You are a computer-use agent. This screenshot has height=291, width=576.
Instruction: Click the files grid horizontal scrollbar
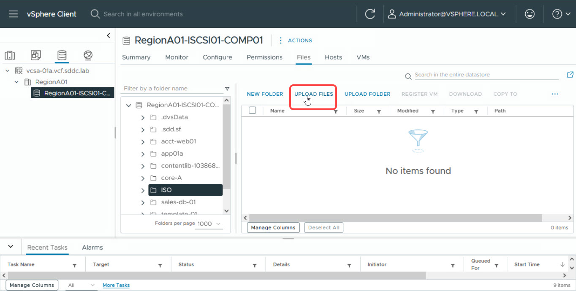[x=395, y=218]
